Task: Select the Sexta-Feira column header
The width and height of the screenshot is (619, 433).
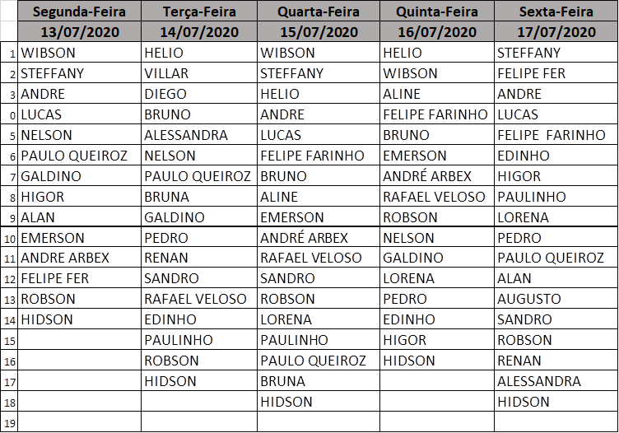Action: 556,11
